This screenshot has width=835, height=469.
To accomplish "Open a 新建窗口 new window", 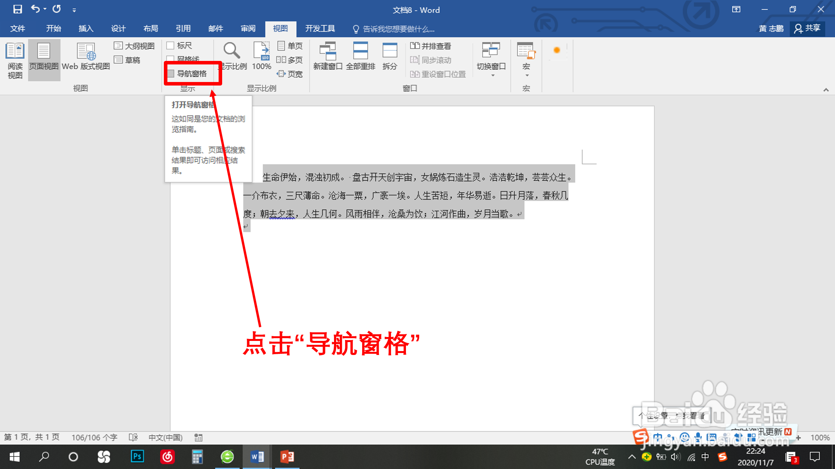I will pyautogui.click(x=328, y=57).
